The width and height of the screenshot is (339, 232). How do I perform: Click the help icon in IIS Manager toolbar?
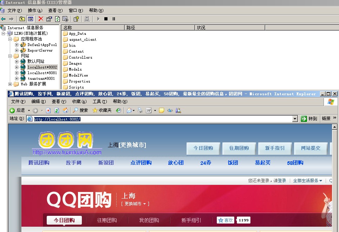76,19
